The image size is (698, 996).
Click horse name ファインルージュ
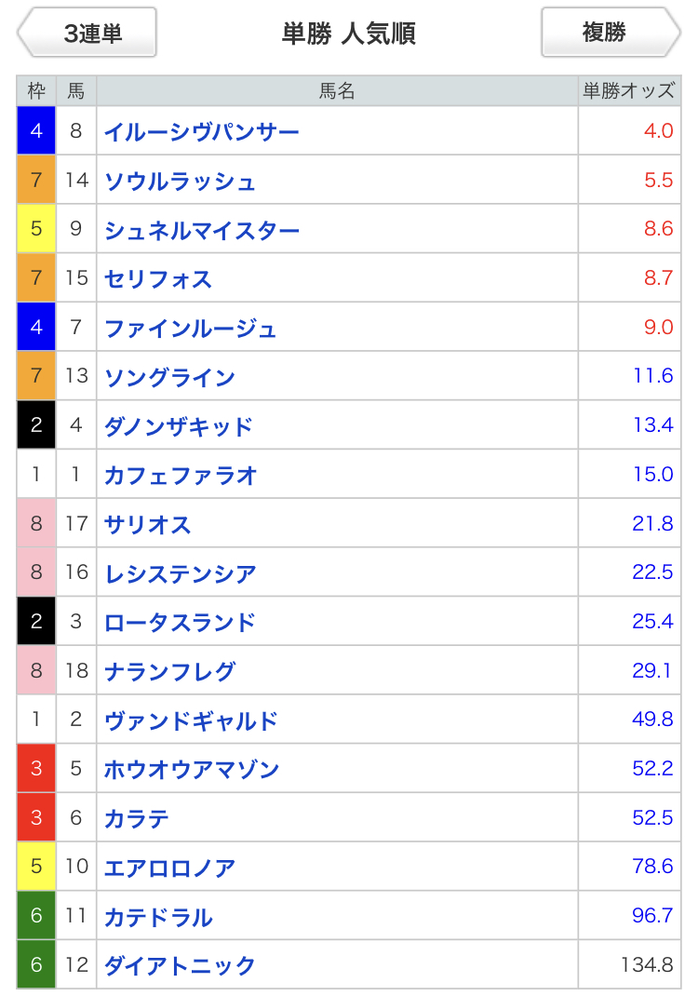pyautogui.click(x=191, y=328)
